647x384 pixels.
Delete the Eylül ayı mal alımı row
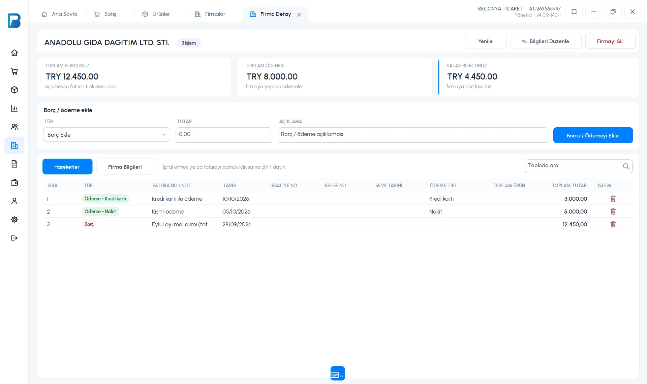click(x=613, y=224)
